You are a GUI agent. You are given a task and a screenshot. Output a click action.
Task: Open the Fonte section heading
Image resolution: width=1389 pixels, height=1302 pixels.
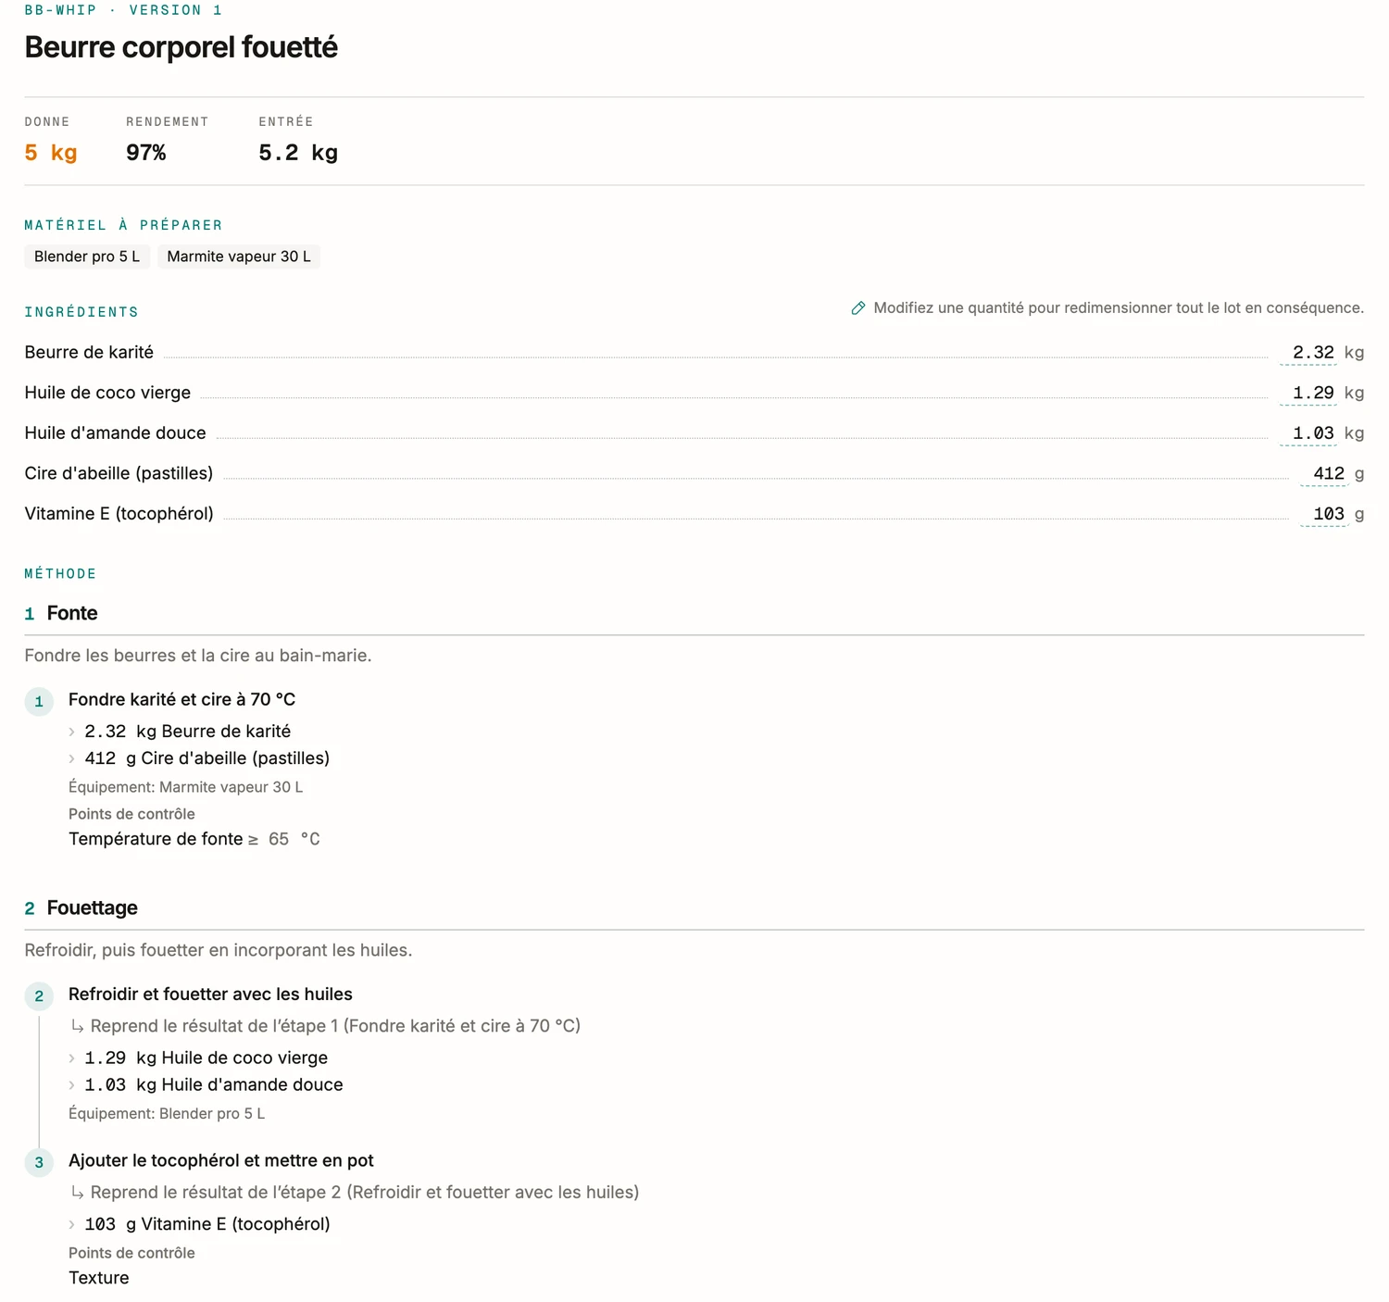pos(72,613)
